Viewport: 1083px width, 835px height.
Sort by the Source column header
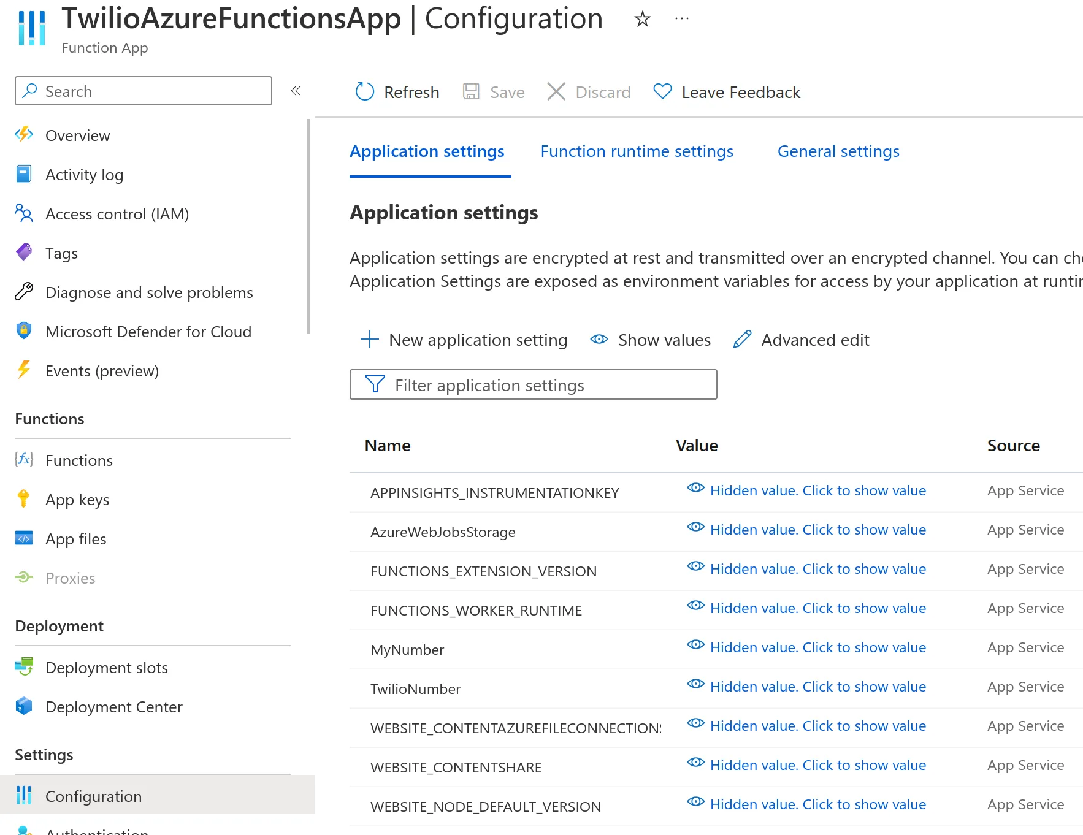click(1013, 446)
